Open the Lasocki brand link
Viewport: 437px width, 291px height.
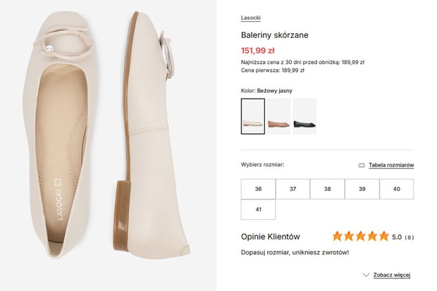[x=250, y=18]
